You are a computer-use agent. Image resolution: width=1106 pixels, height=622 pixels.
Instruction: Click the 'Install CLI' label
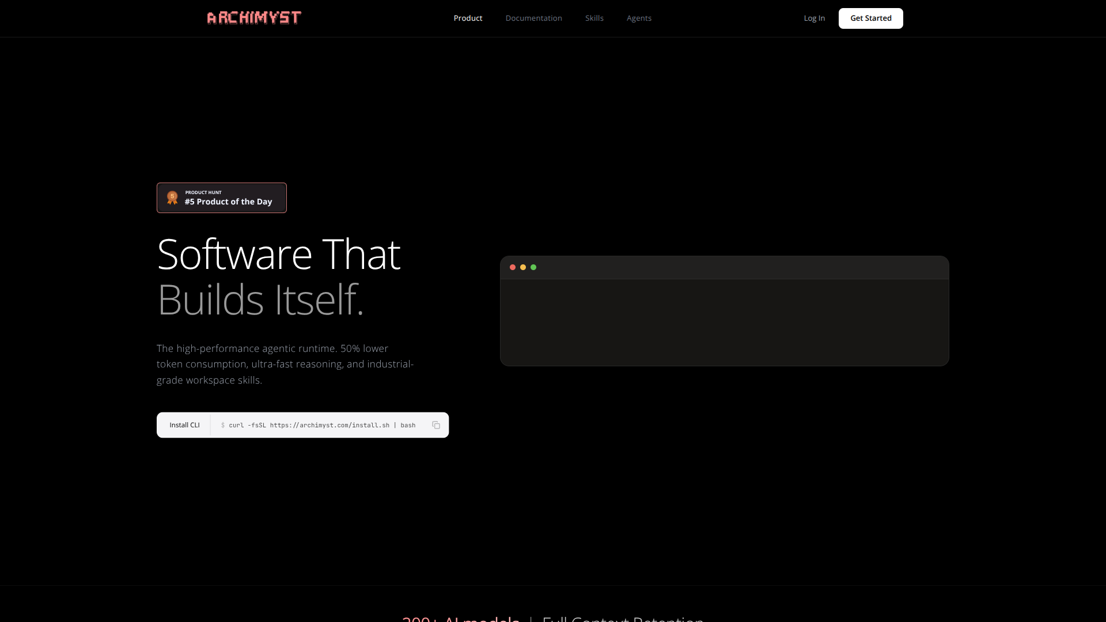click(x=184, y=425)
